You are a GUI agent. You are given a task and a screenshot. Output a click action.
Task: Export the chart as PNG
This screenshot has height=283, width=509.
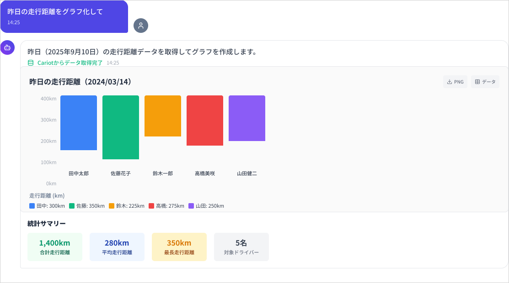click(x=455, y=81)
